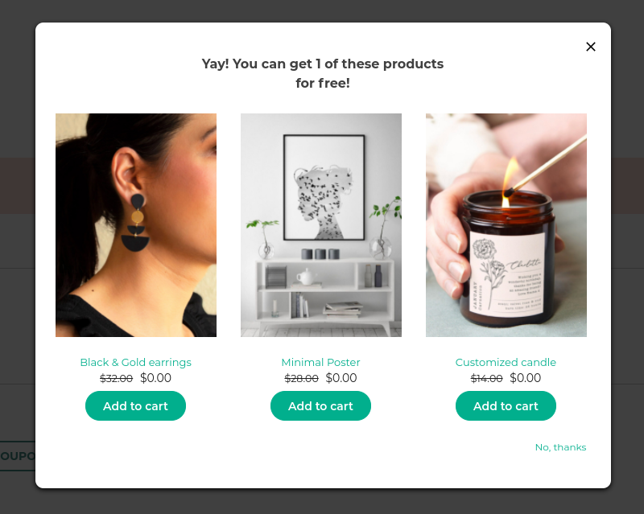
Task: Open the Customized candle product image
Action: [506, 225]
